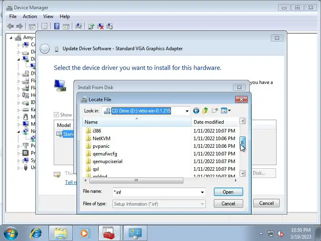Open Internet Explorer from the taskbar

[x=36, y=233]
